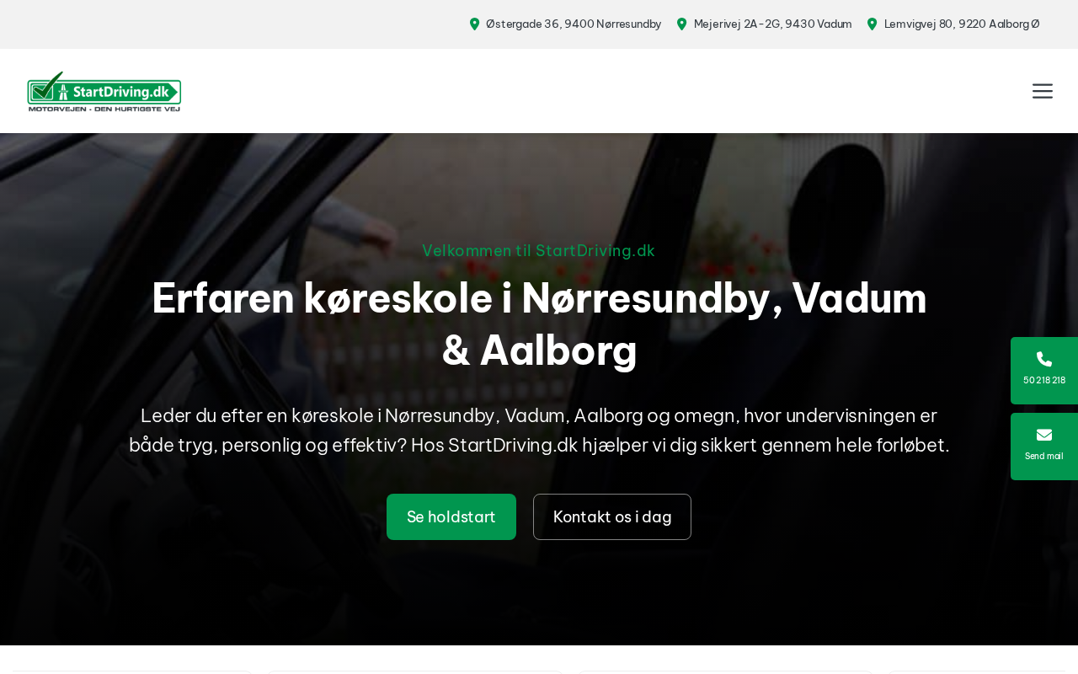Click the StartDriving.dk logo

pyautogui.click(x=104, y=91)
